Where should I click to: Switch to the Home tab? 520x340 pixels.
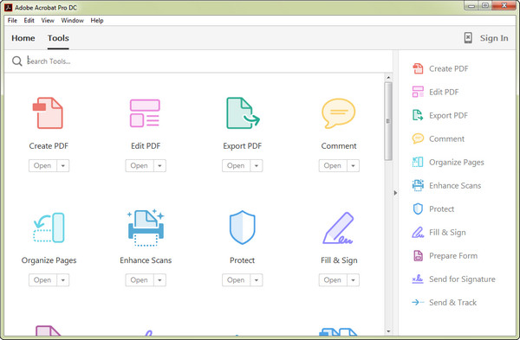coord(23,38)
